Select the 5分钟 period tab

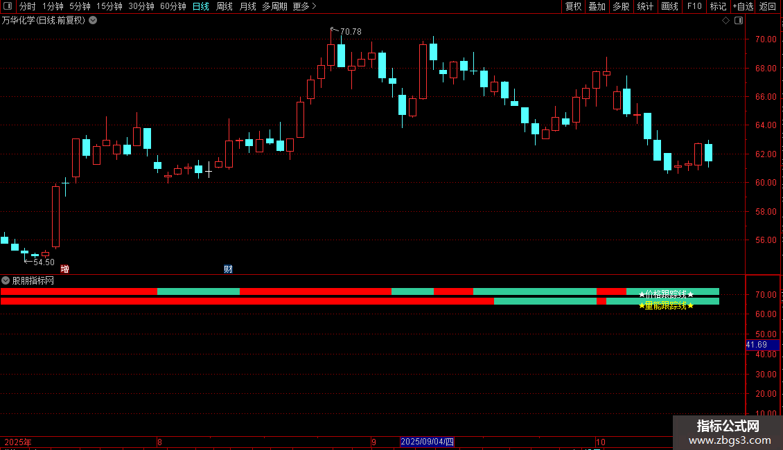pyautogui.click(x=80, y=6)
